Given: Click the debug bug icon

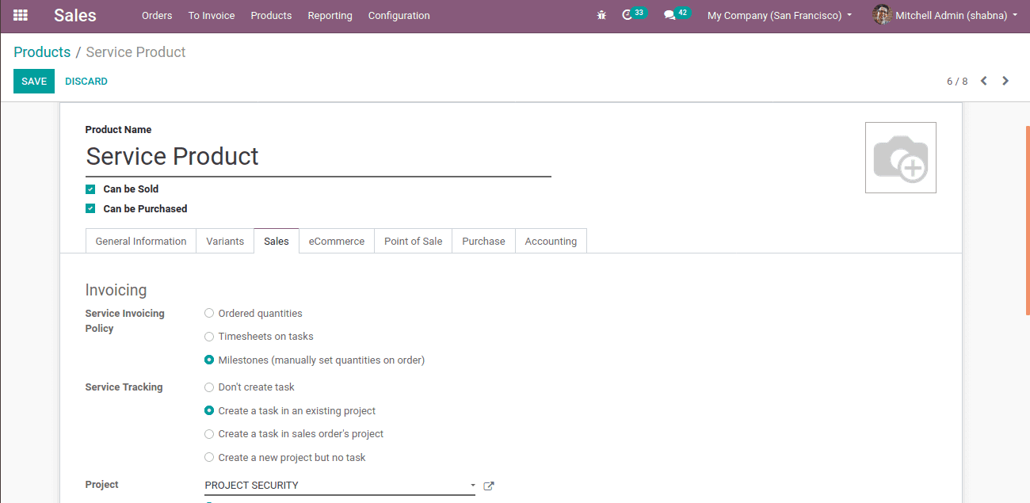Looking at the screenshot, I should (601, 15).
